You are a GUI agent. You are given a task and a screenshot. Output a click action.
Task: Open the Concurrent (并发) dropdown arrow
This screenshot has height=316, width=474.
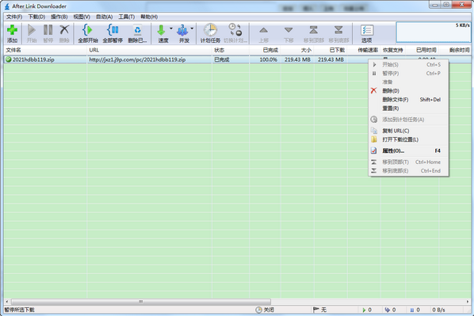192,29
